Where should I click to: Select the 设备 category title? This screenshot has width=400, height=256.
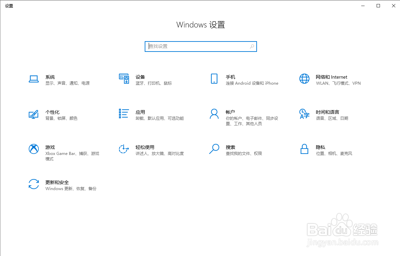(x=140, y=77)
